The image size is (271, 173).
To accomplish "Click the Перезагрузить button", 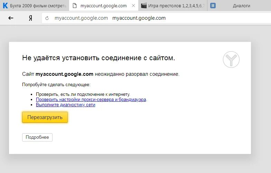I will tap(45, 117).
